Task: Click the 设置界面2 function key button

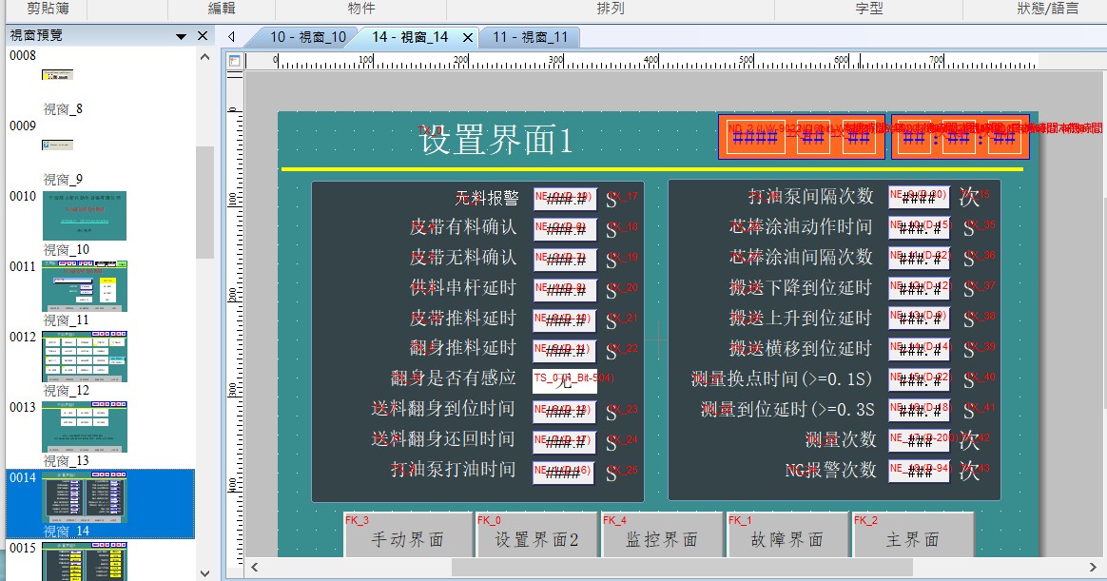Action: [x=537, y=538]
